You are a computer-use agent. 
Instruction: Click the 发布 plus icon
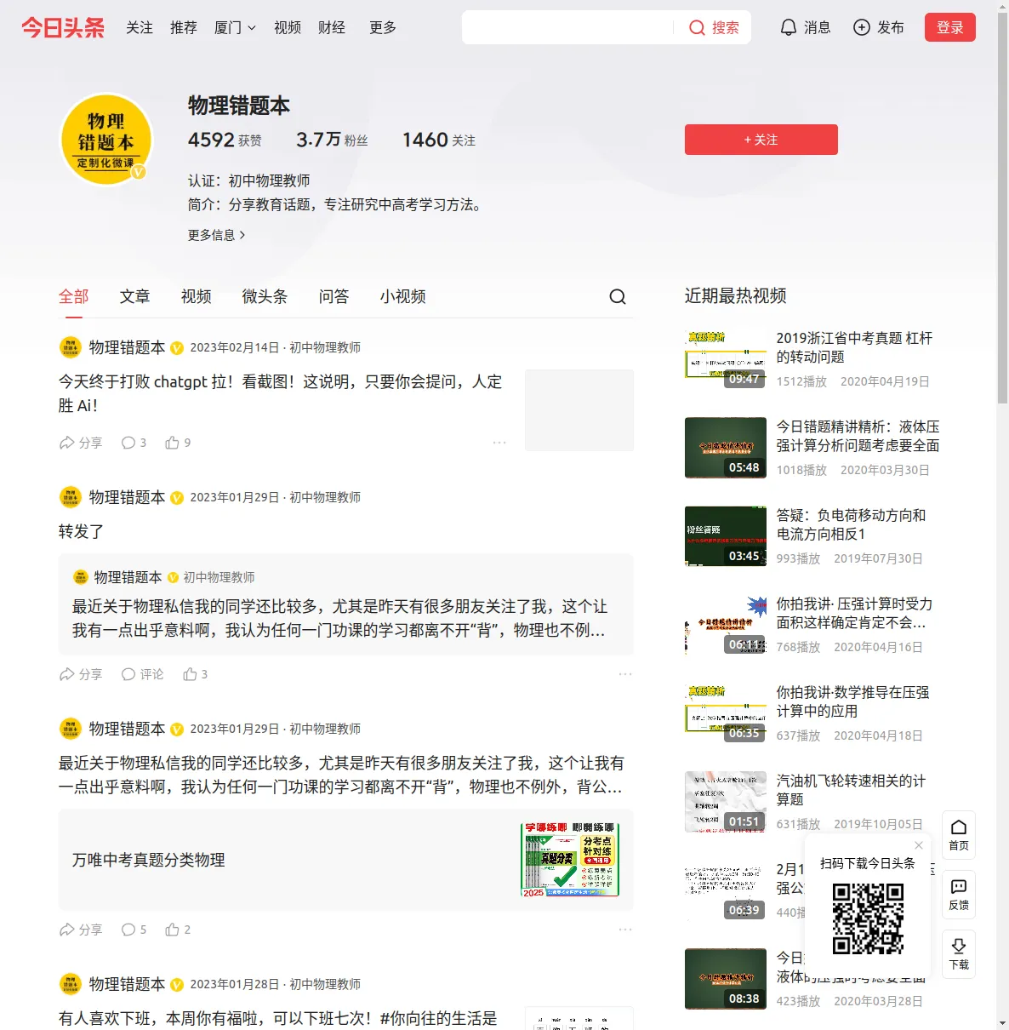pyautogui.click(x=862, y=28)
